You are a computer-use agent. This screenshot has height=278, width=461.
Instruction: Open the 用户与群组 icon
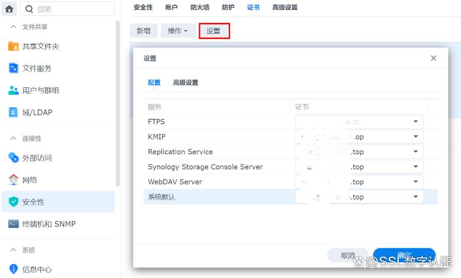[13, 90]
